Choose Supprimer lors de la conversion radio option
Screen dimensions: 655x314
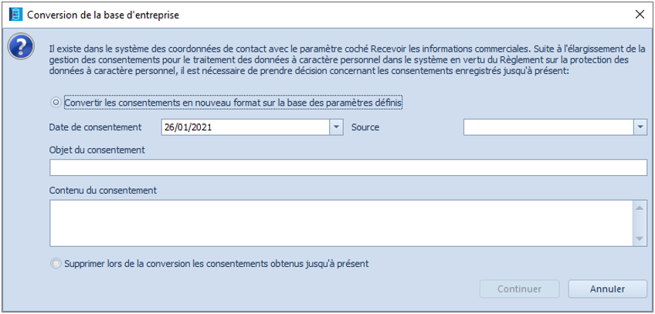click(55, 264)
